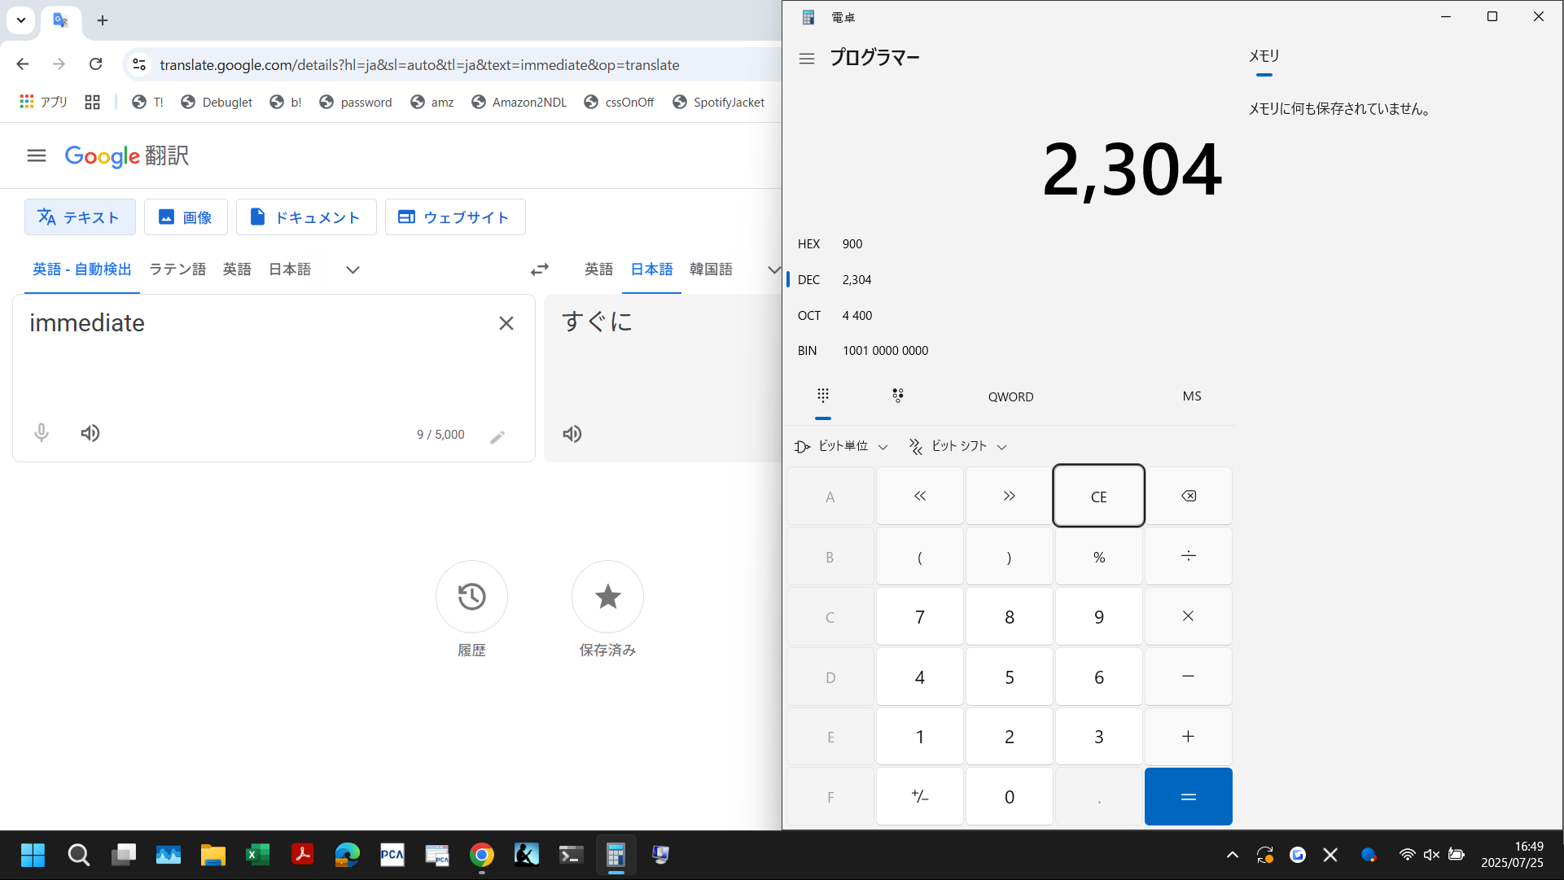The height and width of the screenshot is (880, 1564).
Task: Click digit 5 on the calculator
Action: (x=1010, y=677)
